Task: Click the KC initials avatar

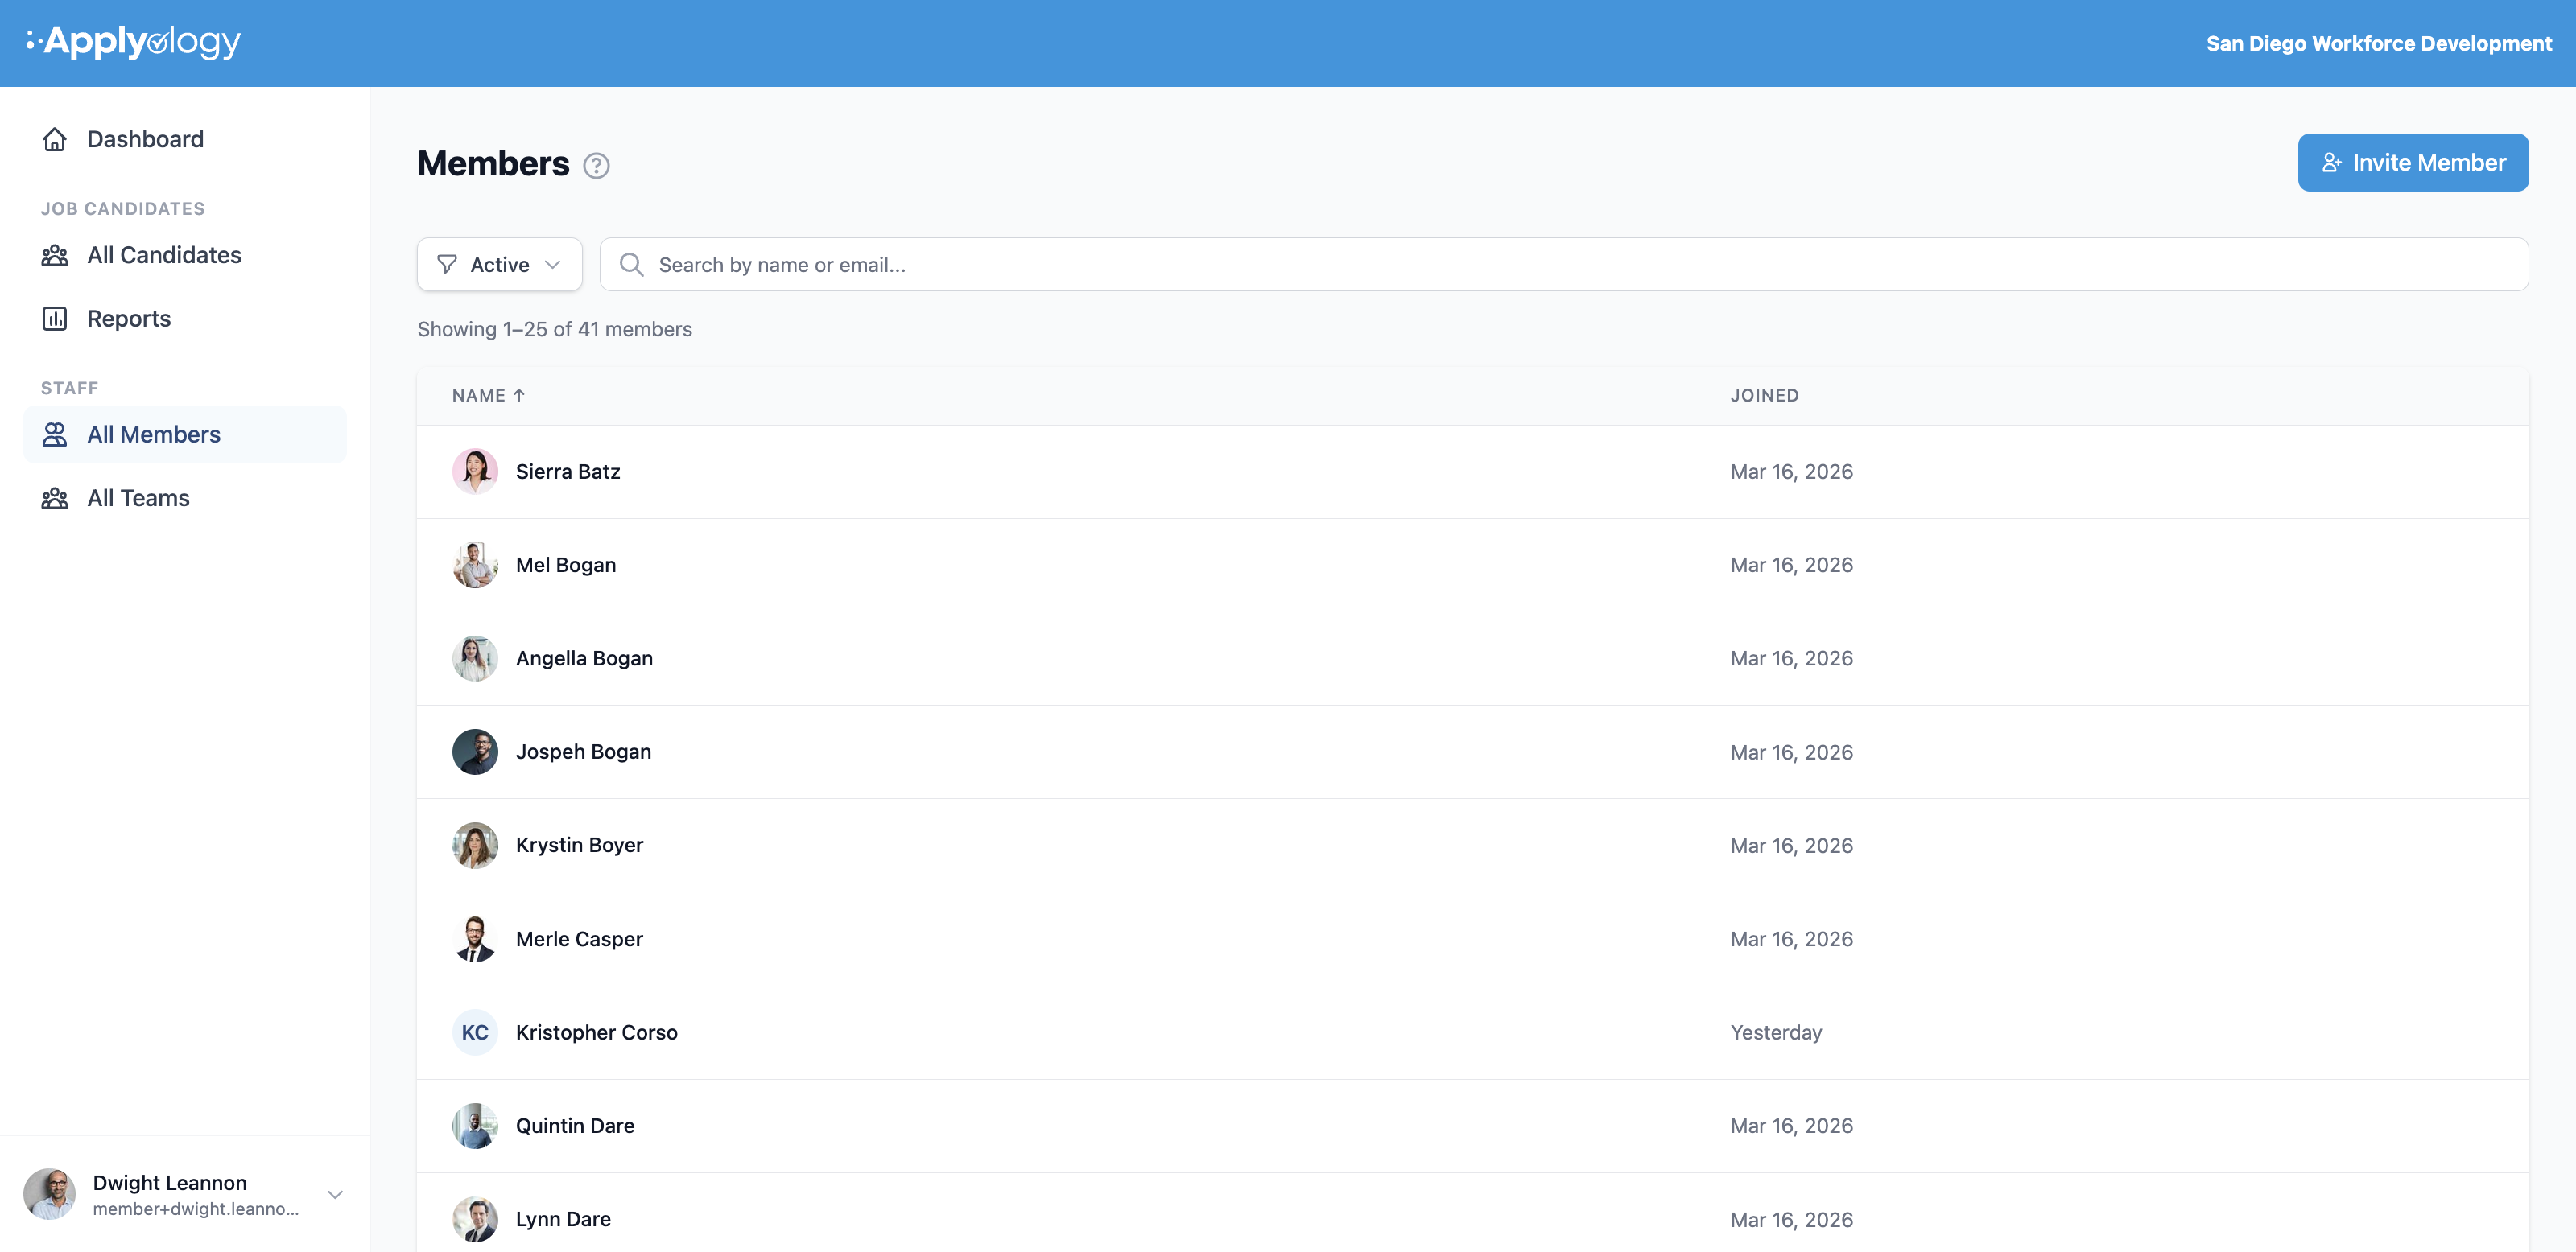Action: pyautogui.click(x=475, y=1032)
